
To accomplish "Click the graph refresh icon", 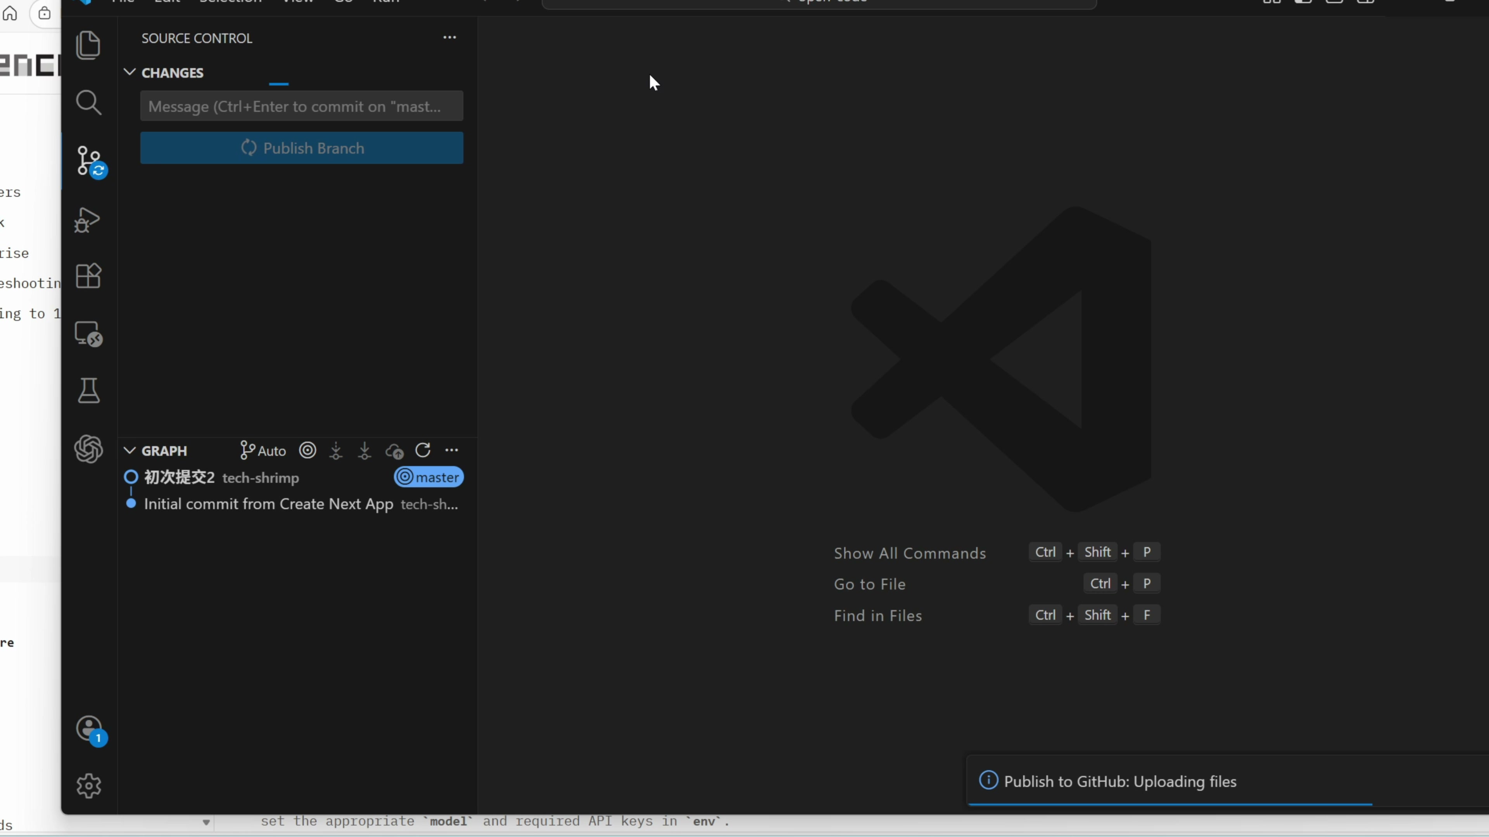I will tap(423, 451).
